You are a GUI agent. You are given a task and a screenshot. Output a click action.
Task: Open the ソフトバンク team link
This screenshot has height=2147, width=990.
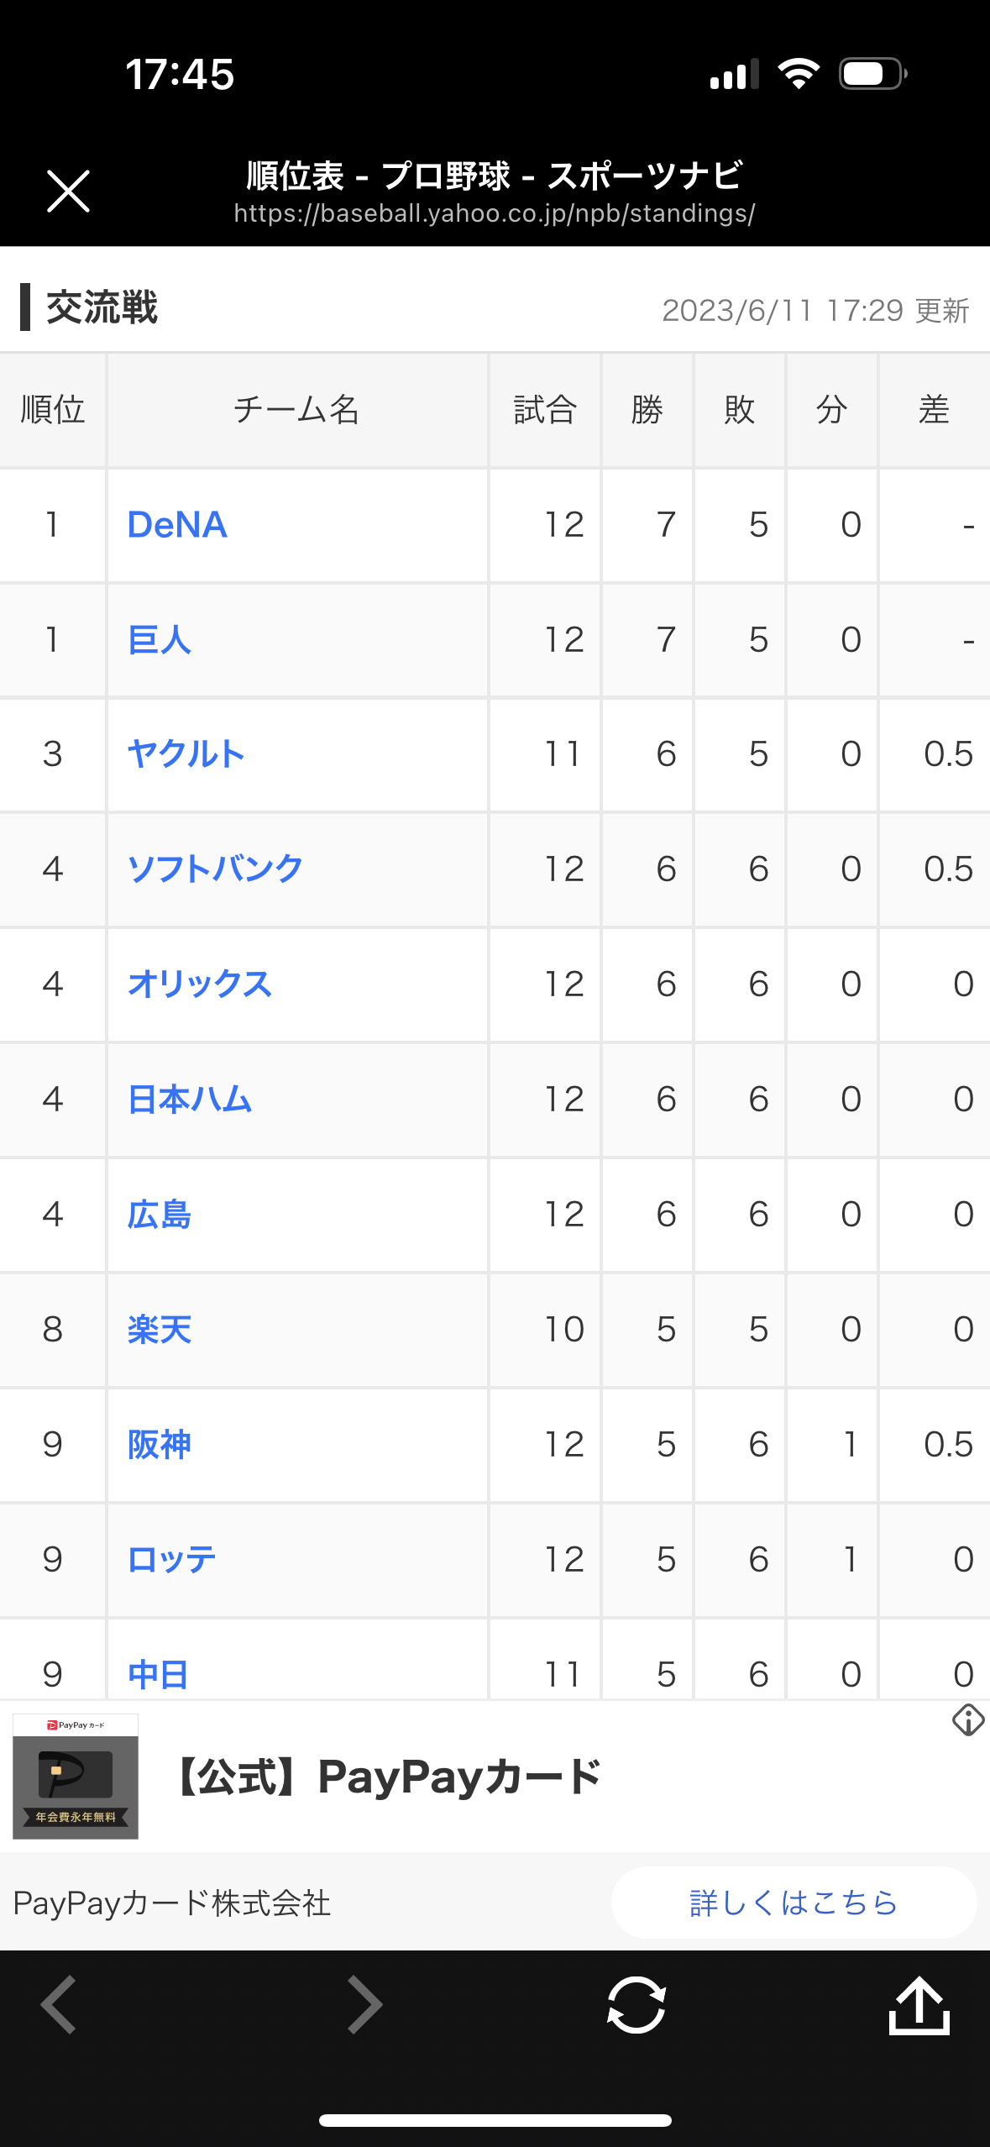point(215,869)
